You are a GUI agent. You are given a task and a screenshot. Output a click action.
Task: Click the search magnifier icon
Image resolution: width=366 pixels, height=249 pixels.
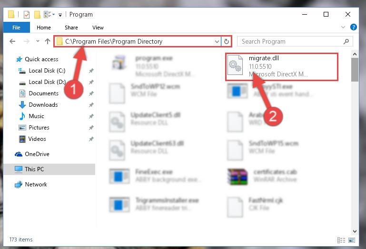click(x=346, y=41)
